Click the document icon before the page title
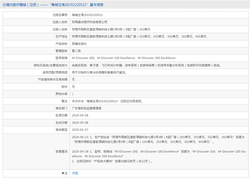This screenshot has width=250, height=179. (4, 5)
